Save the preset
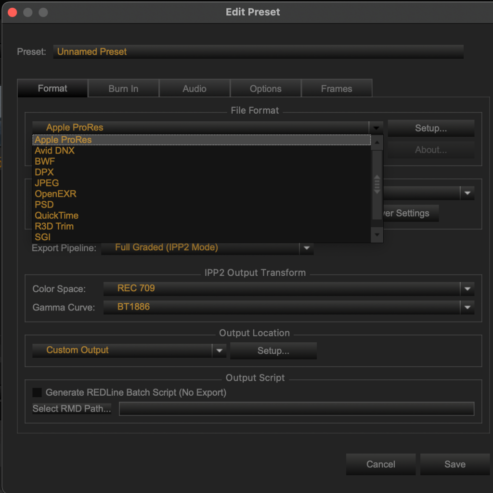Image resolution: width=493 pixels, height=493 pixels. tap(455, 465)
